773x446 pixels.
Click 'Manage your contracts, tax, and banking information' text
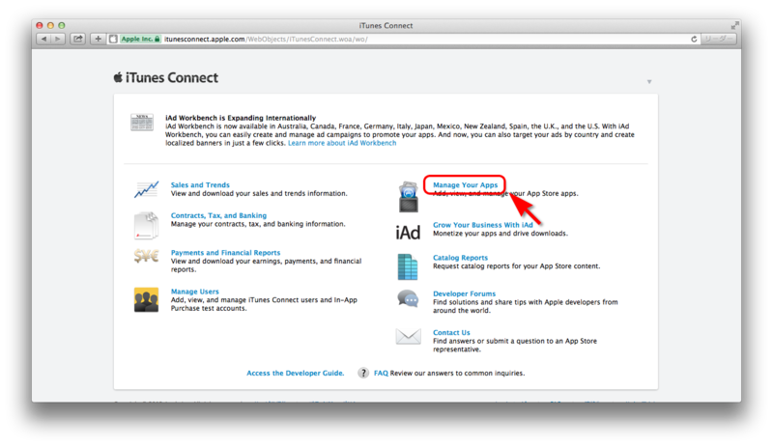(x=258, y=224)
